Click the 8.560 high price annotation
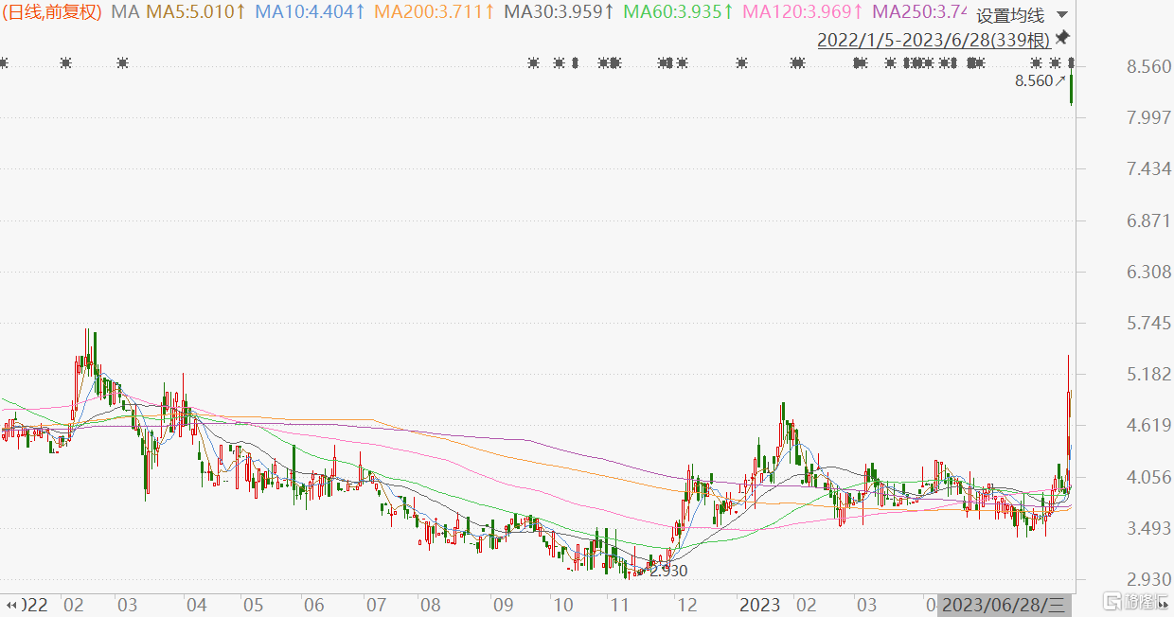1174x617 pixels. (x=1033, y=81)
